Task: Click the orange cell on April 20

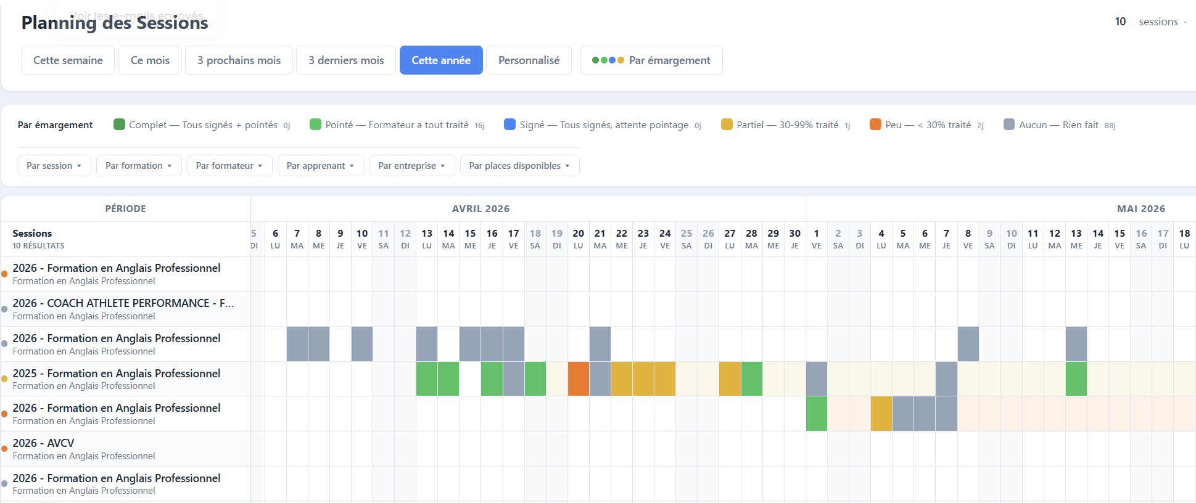Action: pyautogui.click(x=579, y=379)
